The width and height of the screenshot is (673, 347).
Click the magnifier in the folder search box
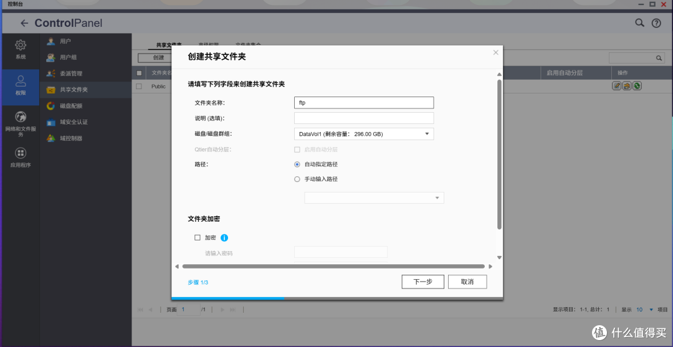tap(659, 58)
